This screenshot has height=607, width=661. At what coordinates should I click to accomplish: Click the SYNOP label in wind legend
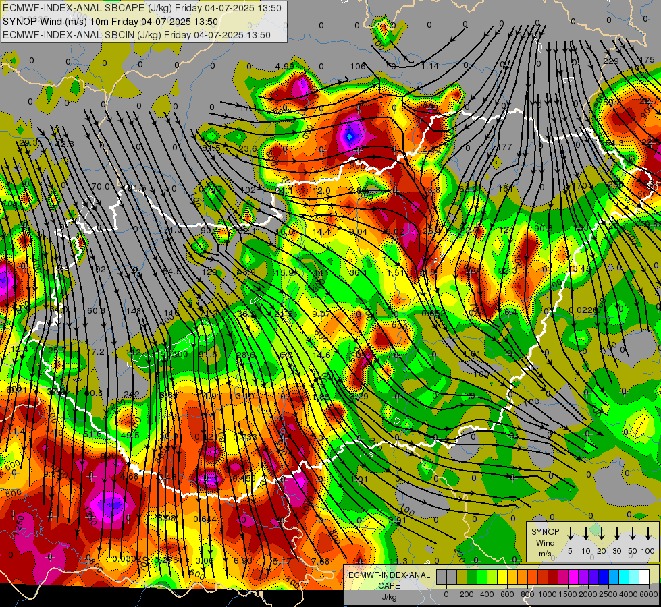[x=545, y=532]
